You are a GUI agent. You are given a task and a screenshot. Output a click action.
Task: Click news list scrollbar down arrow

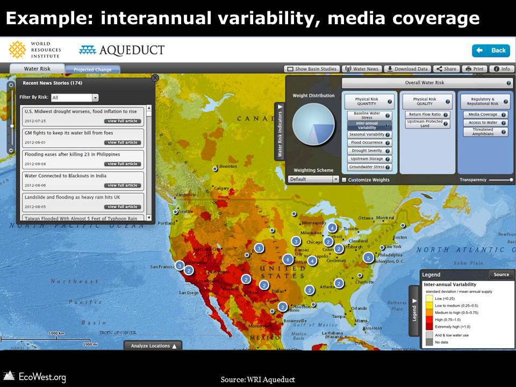click(149, 218)
